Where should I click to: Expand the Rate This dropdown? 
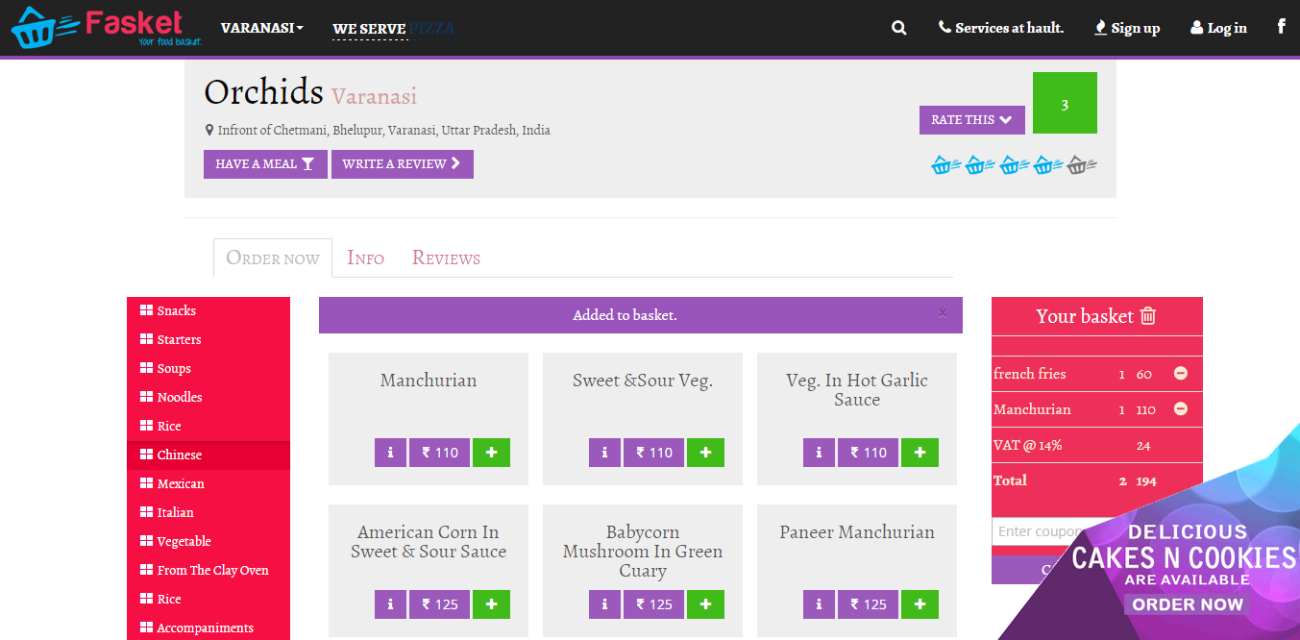(x=971, y=120)
